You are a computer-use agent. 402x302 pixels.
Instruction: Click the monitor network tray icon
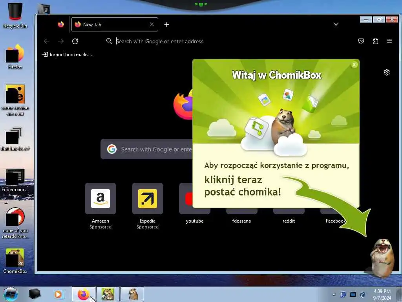[353, 295]
